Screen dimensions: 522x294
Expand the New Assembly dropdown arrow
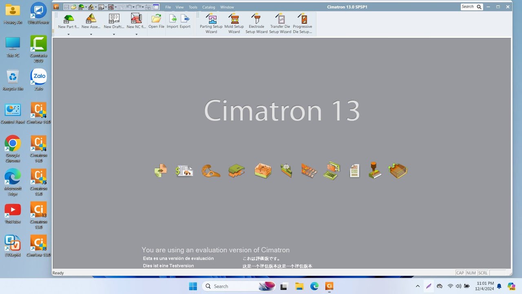pyautogui.click(x=91, y=34)
